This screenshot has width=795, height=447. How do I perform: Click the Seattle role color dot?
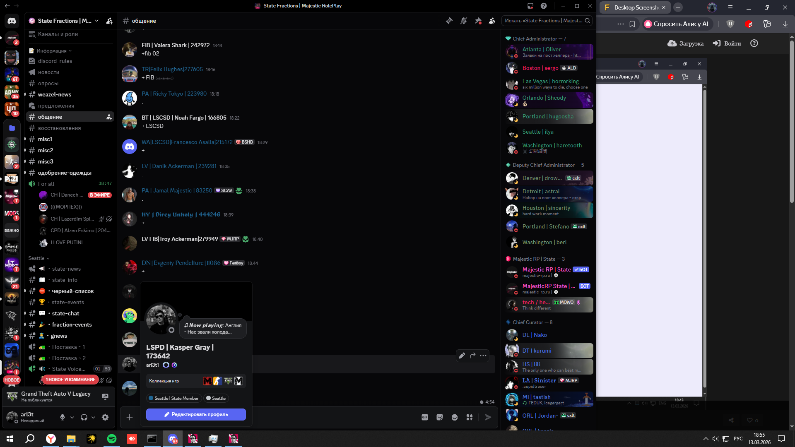click(x=209, y=398)
